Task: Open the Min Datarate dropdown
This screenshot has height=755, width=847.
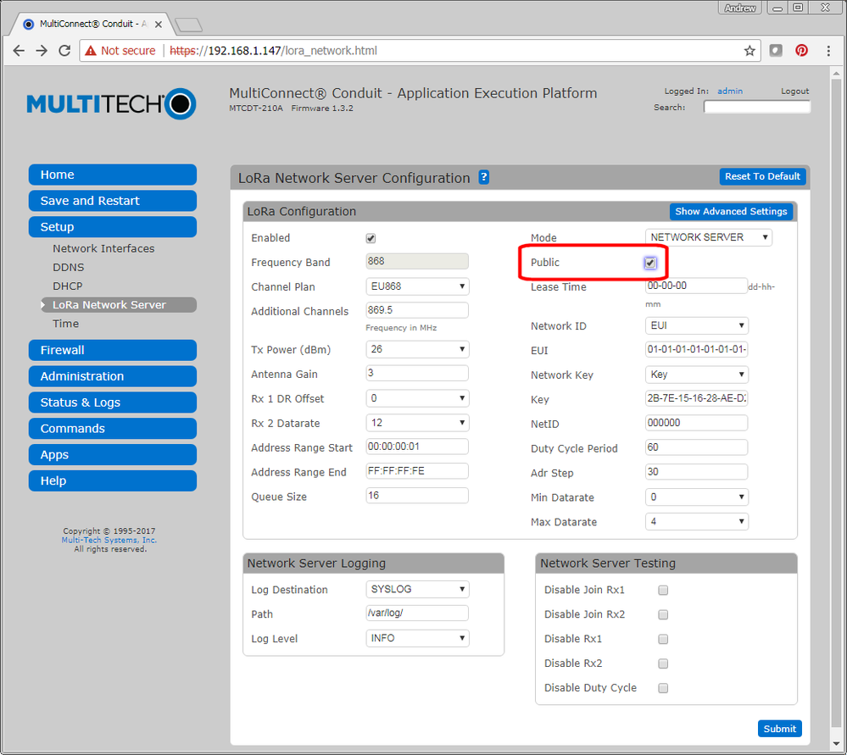Action: 696,497
